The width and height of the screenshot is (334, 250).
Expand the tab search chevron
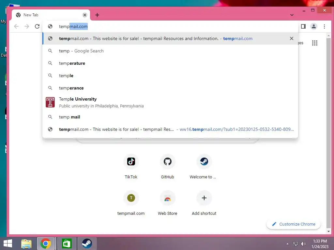(x=292, y=15)
